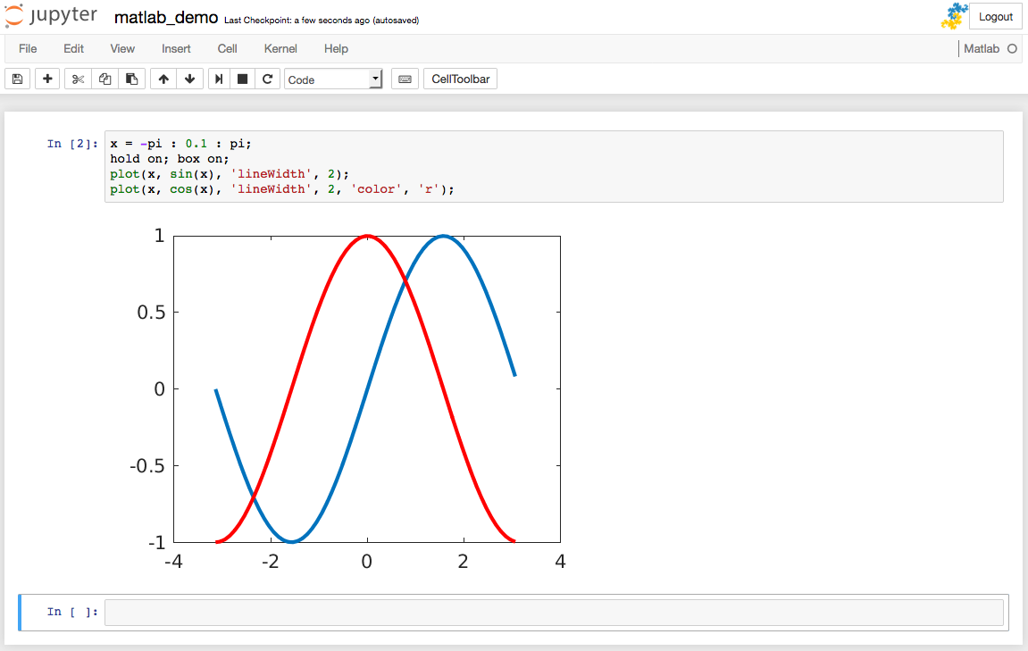This screenshot has height=651, width=1028.
Task: Go to Jupyter home via logo
Action: pos(51,17)
